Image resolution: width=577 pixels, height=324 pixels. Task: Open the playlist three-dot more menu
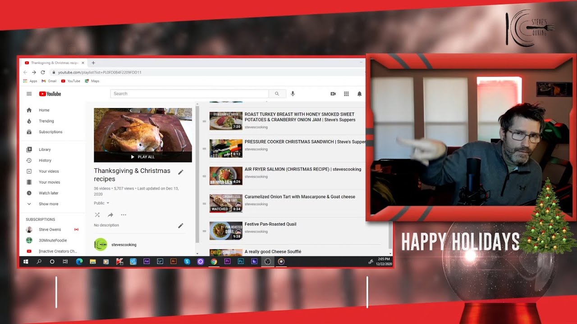click(124, 215)
